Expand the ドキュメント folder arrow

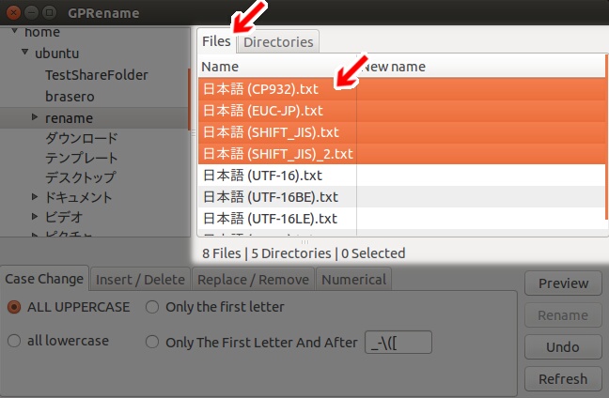point(35,197)
